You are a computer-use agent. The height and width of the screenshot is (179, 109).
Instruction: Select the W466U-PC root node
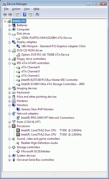19,21
